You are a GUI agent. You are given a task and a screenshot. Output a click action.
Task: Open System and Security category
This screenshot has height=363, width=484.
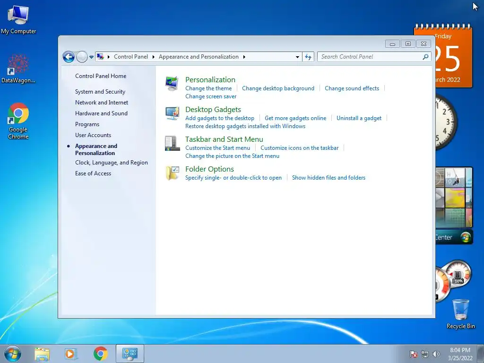click(x=100, y=92)
